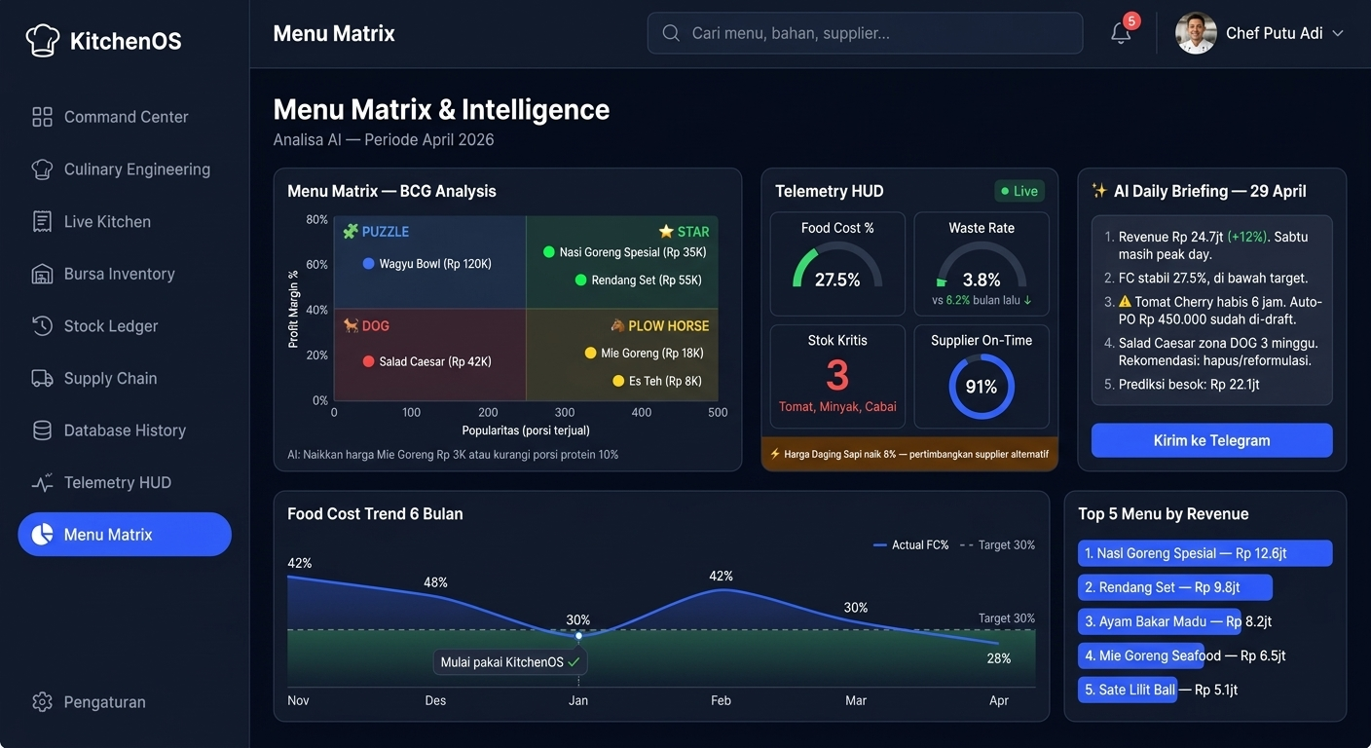This screenshot has height=748, width=1371.
Task: Switch to the Menu Matrix section
Action: tap(124, 534)
